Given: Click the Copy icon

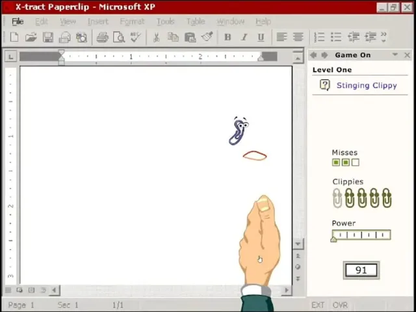Looking at the screenshot, I should (x=174, y=37).
